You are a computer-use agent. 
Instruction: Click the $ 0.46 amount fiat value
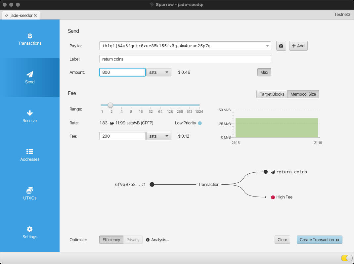(x=184, y=72)
